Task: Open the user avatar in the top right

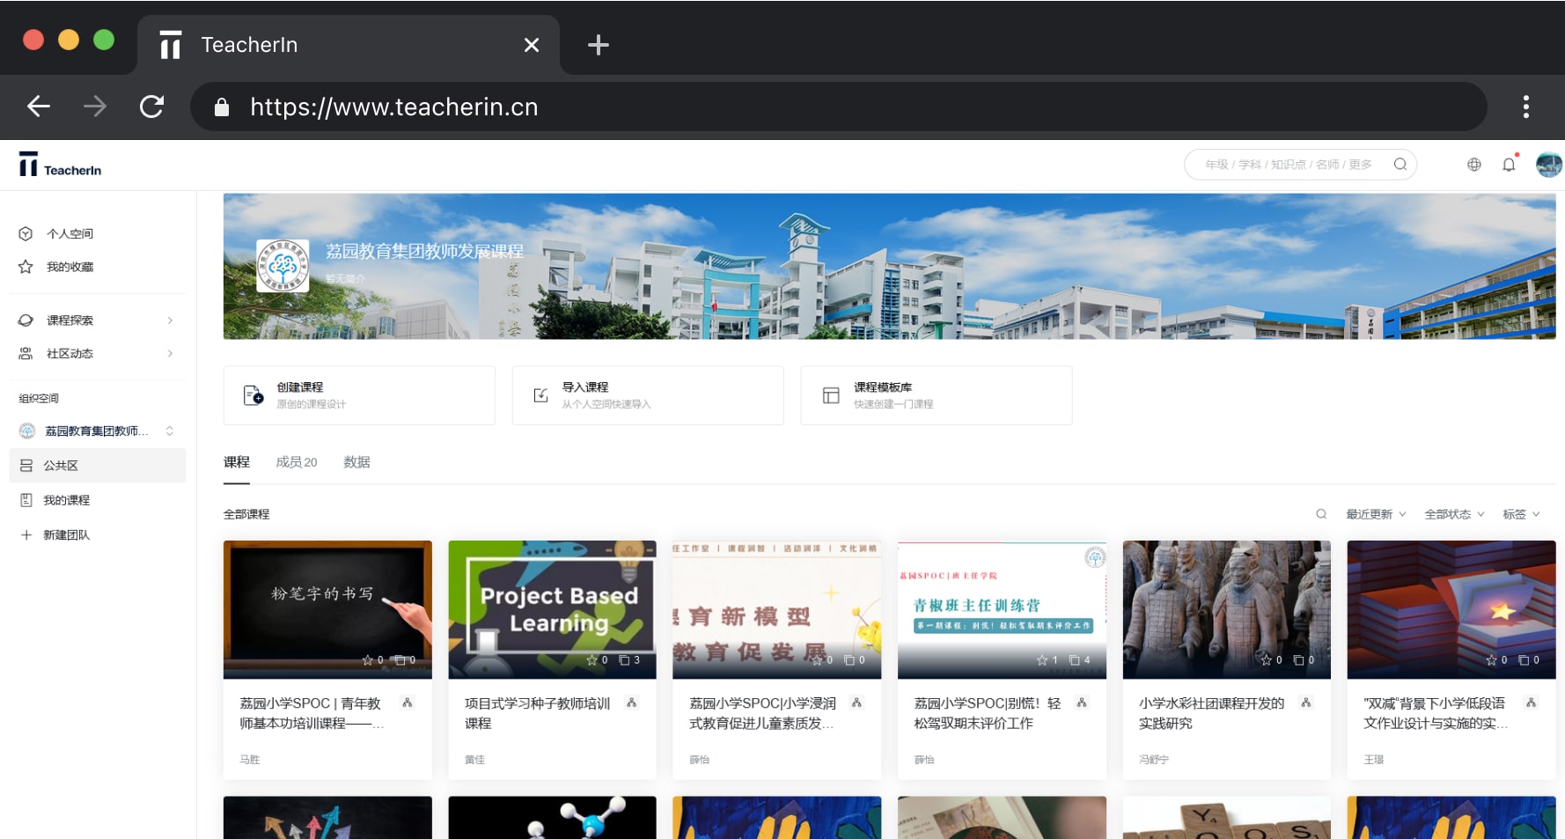Action: click(1548, 165)
